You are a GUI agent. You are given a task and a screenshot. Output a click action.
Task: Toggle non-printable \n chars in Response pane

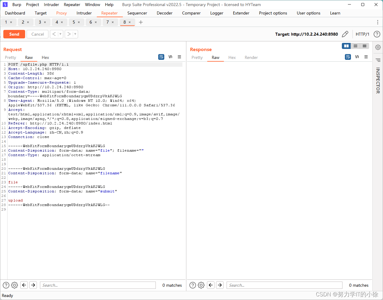357,57
